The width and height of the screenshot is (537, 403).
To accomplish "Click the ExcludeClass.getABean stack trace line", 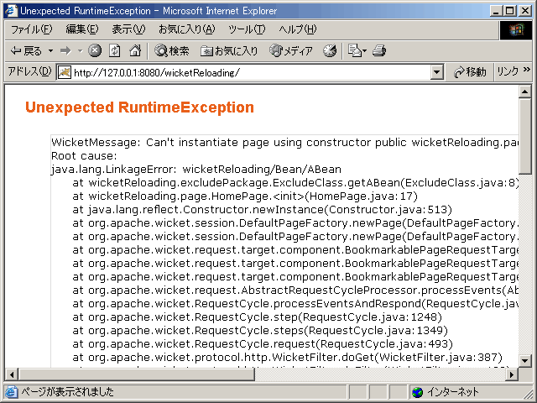I will point(295,183).
